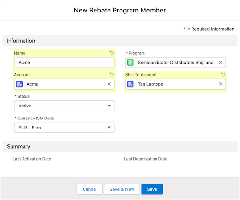240x200 pixels.
Task: Remove the Semiconductor Distributors program selection
Action: pos(221,62)
